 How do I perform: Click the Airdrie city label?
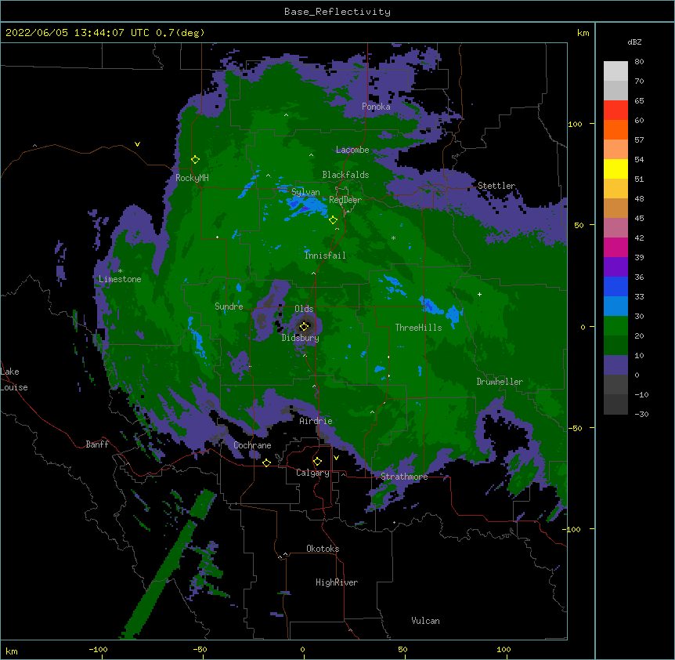[x=316, y=421]
